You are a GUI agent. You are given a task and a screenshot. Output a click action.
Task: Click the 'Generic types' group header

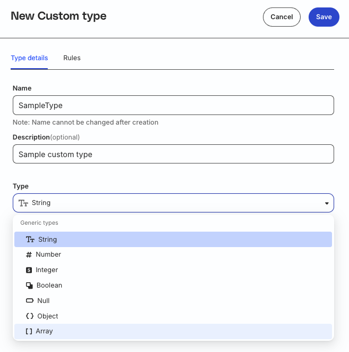tap(39, 223)
